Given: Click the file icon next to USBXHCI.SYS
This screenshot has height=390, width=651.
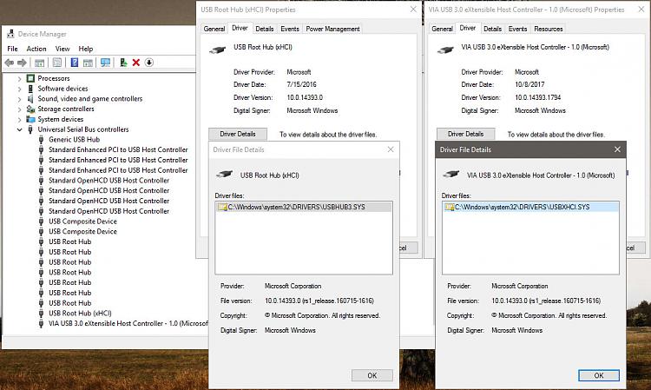Looking at the screenshot, I should point(450,207).
